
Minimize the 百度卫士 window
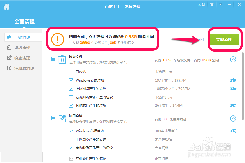[x=229, y=4]
